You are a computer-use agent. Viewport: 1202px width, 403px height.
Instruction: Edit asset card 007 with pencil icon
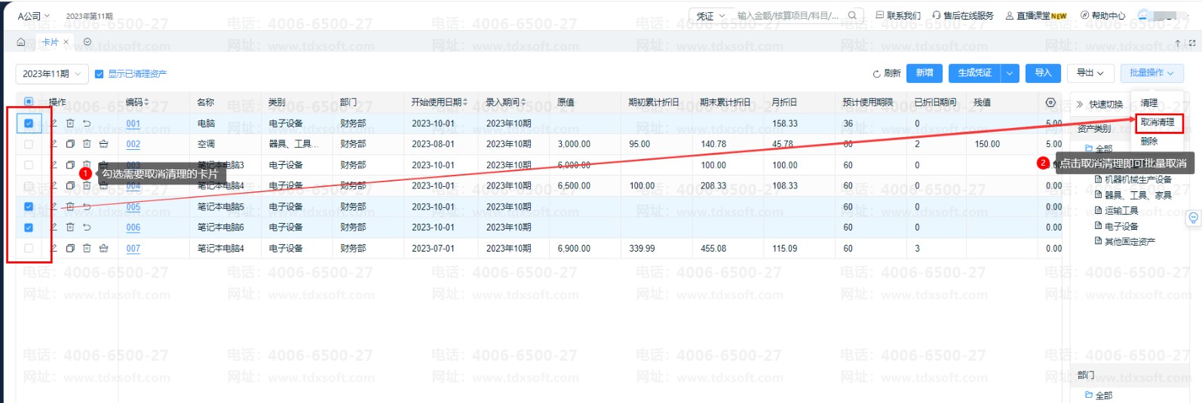tap(54, 248)
